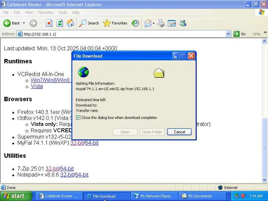268x201 pixels.
Task: Click MyPal 64-bit download link
Action: (92, 143)
